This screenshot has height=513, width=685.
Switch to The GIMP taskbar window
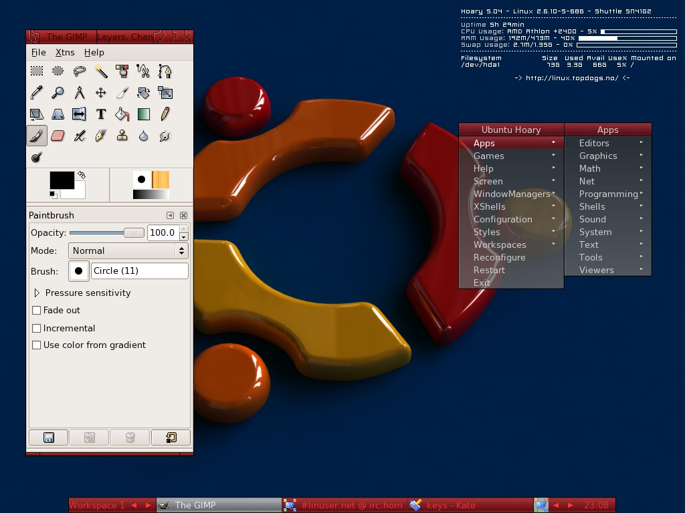pos(219,505)
